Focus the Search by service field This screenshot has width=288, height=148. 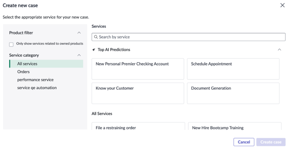pos(188,37)
